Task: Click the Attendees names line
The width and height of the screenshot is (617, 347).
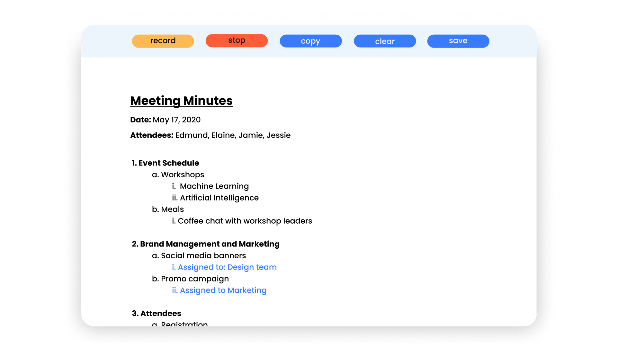Action: [x=233, y=135]
